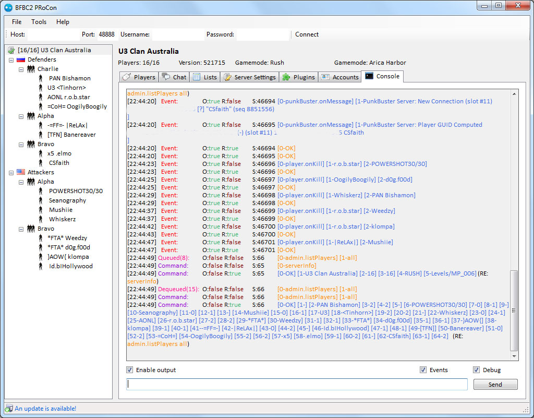Toggle the Events checkbox
Viewport: 534px width, 418px height.
[423, 370]
